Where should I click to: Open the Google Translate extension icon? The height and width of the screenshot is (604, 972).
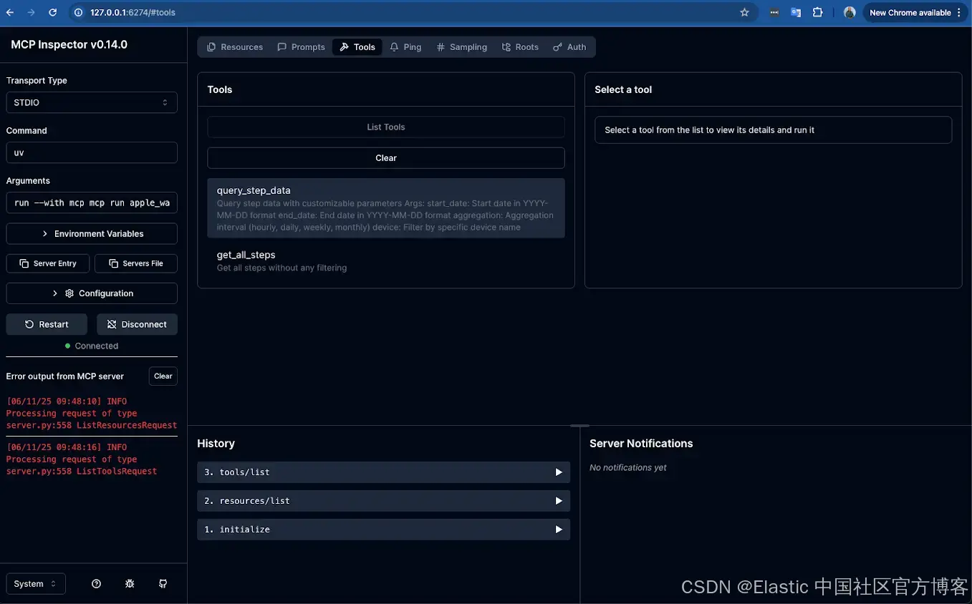click(x=796, y=13)
